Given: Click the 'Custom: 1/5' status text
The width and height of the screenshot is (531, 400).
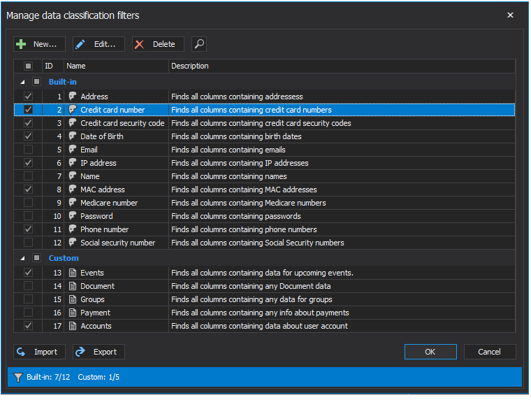Looking at the screenshot, I should 99,377.
